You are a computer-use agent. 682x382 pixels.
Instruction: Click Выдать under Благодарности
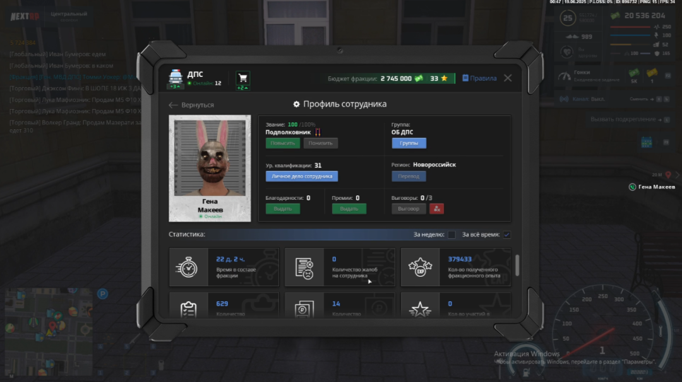pos(282,209)
